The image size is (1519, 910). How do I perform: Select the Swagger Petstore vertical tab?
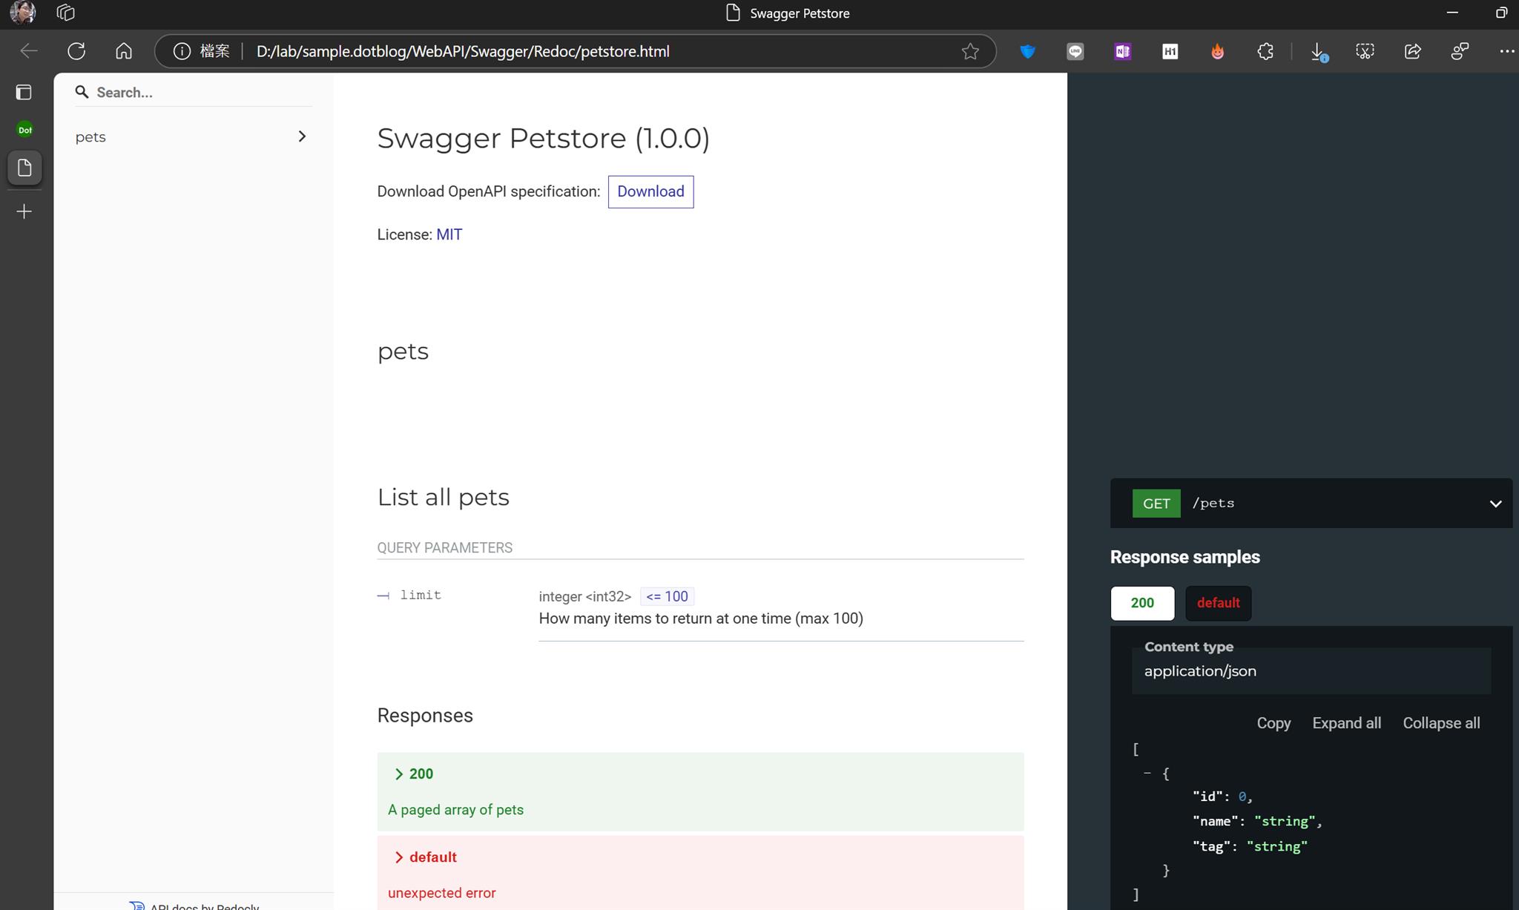(24, 168)
